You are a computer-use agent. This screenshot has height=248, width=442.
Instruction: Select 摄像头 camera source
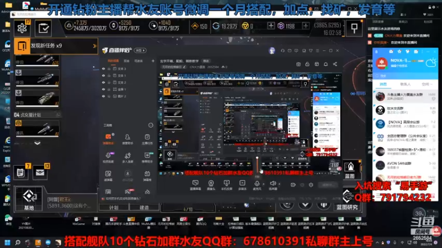click(211, 185)
